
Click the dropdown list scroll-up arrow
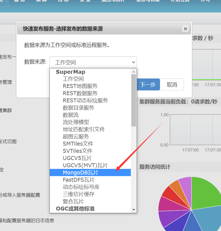pyautogui.click(x=134, y=72)
